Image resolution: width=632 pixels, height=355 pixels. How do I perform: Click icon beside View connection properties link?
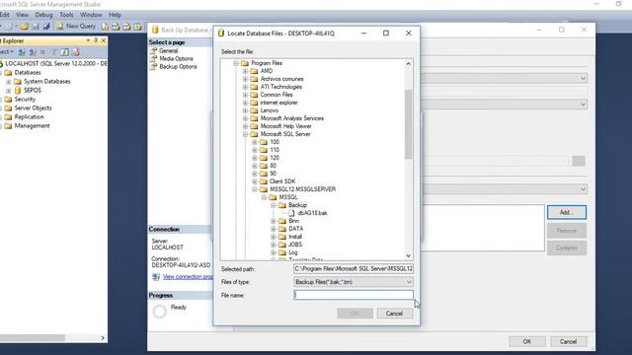(156, 276)
